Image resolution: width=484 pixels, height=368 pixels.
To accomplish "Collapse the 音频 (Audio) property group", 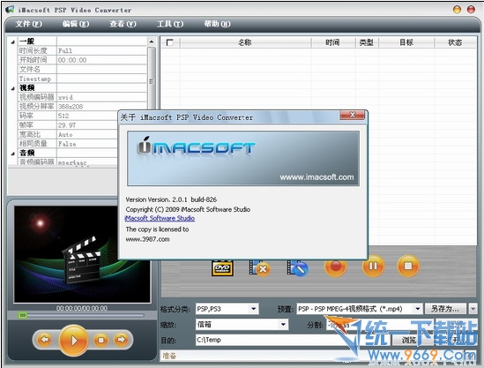I will tap(12, 154).
